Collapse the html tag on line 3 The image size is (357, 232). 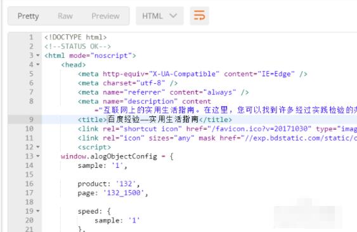click(38, 55)
